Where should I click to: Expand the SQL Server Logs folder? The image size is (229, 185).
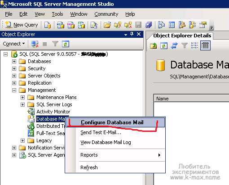22,104
